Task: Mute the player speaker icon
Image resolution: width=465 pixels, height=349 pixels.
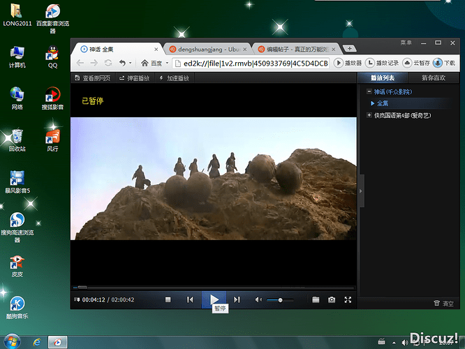Action: [258, 299]
